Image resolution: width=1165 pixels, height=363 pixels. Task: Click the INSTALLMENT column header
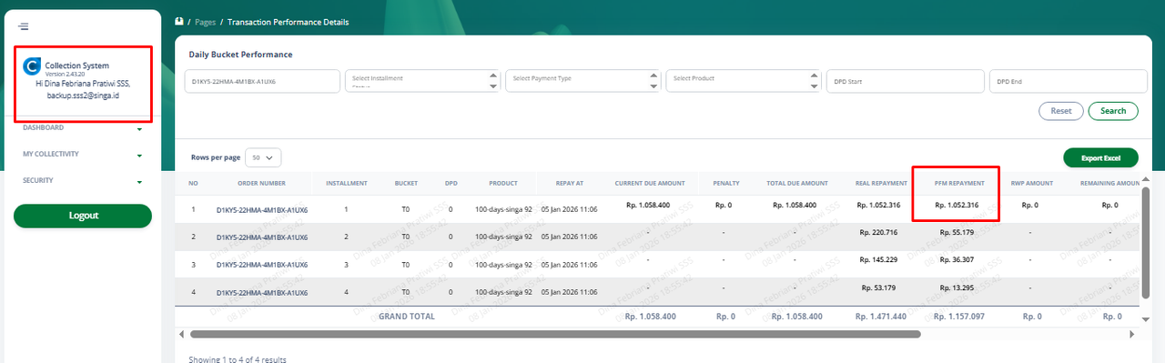[347, 183]
